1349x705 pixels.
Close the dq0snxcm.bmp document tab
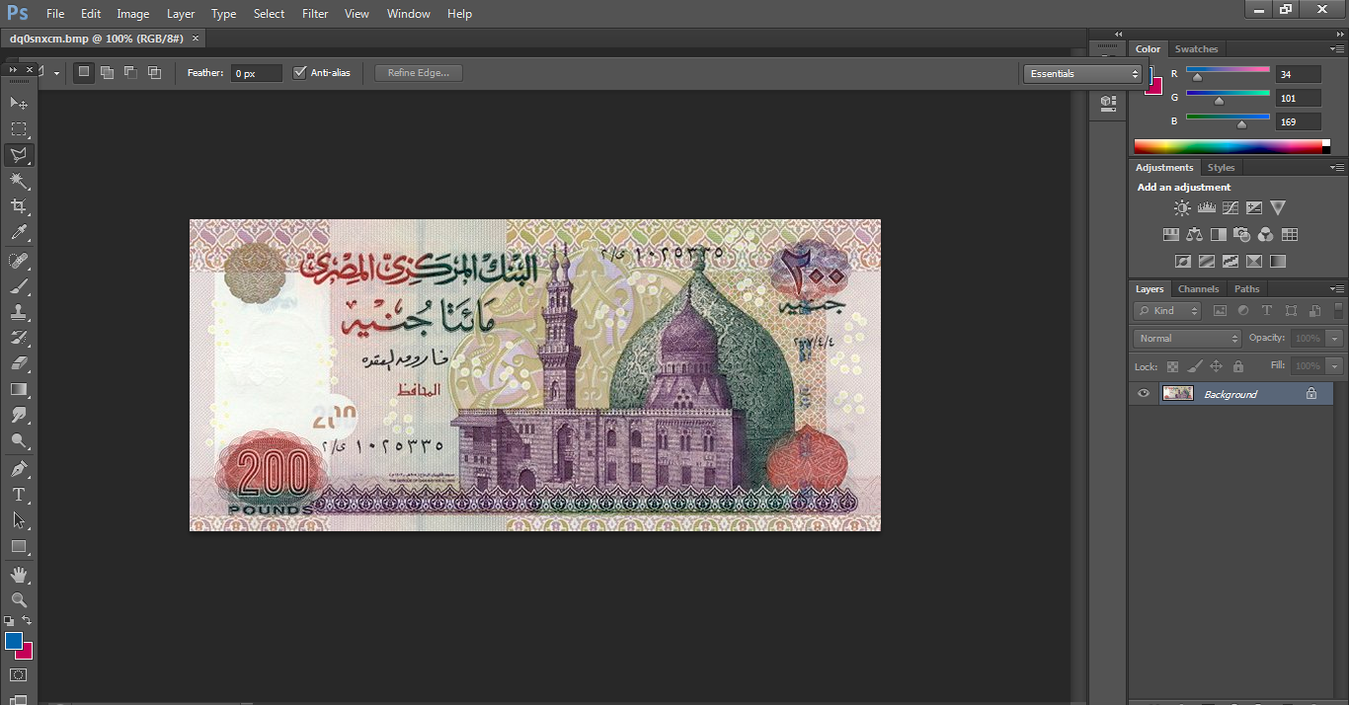tap(195, 38)
